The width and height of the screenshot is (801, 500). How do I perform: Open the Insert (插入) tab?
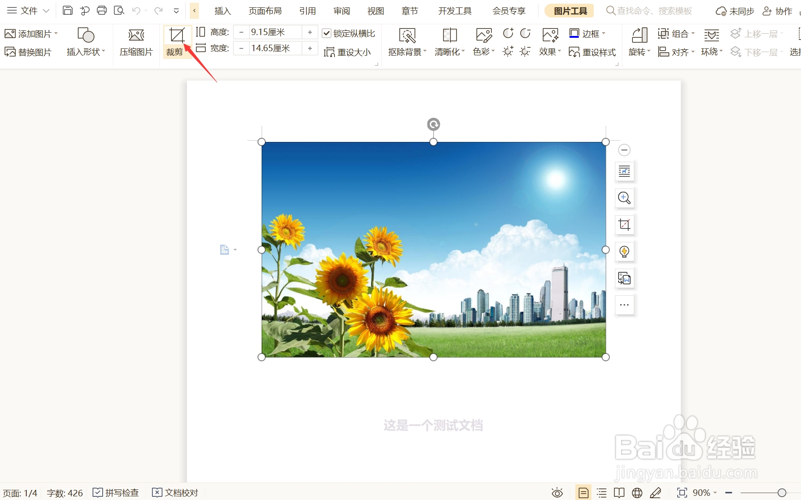(222, 11)
